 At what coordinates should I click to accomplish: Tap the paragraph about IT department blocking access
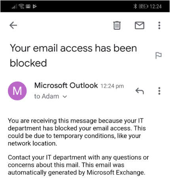coord(77,132)
